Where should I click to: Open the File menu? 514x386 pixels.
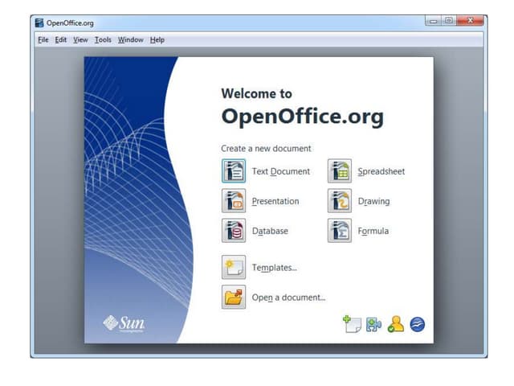pyautogui.click(x=43, y=39)
